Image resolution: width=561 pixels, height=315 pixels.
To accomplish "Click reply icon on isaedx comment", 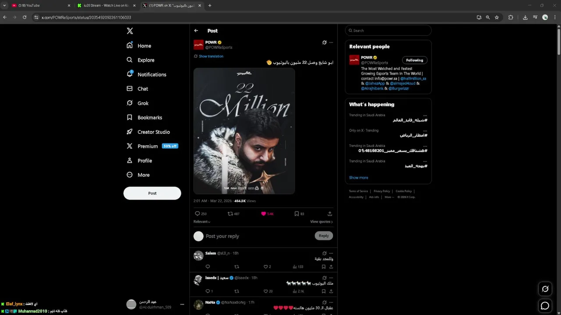I will coord(209,291).
